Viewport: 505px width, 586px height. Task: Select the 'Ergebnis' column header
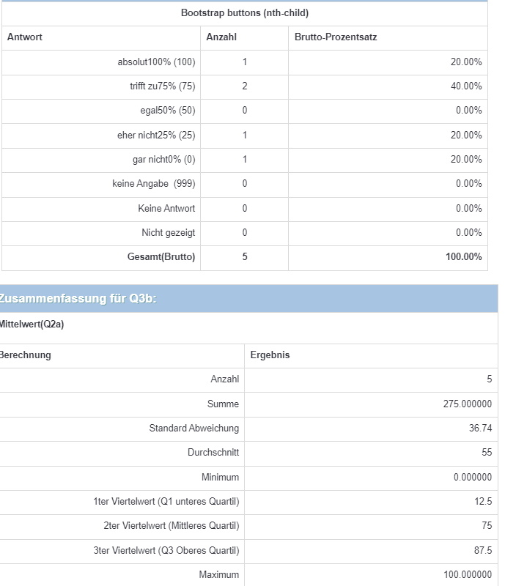pyautogui.click(x=270, y=355)
